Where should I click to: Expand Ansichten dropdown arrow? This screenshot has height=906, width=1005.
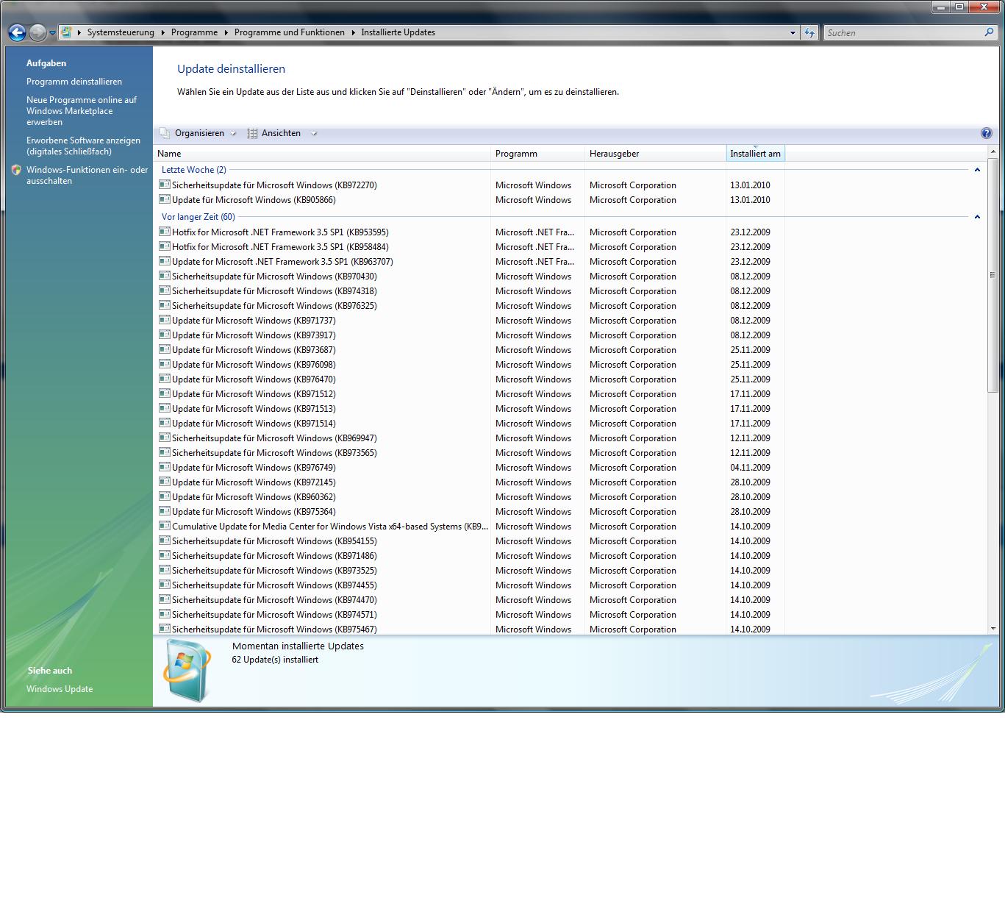[314, 134]
